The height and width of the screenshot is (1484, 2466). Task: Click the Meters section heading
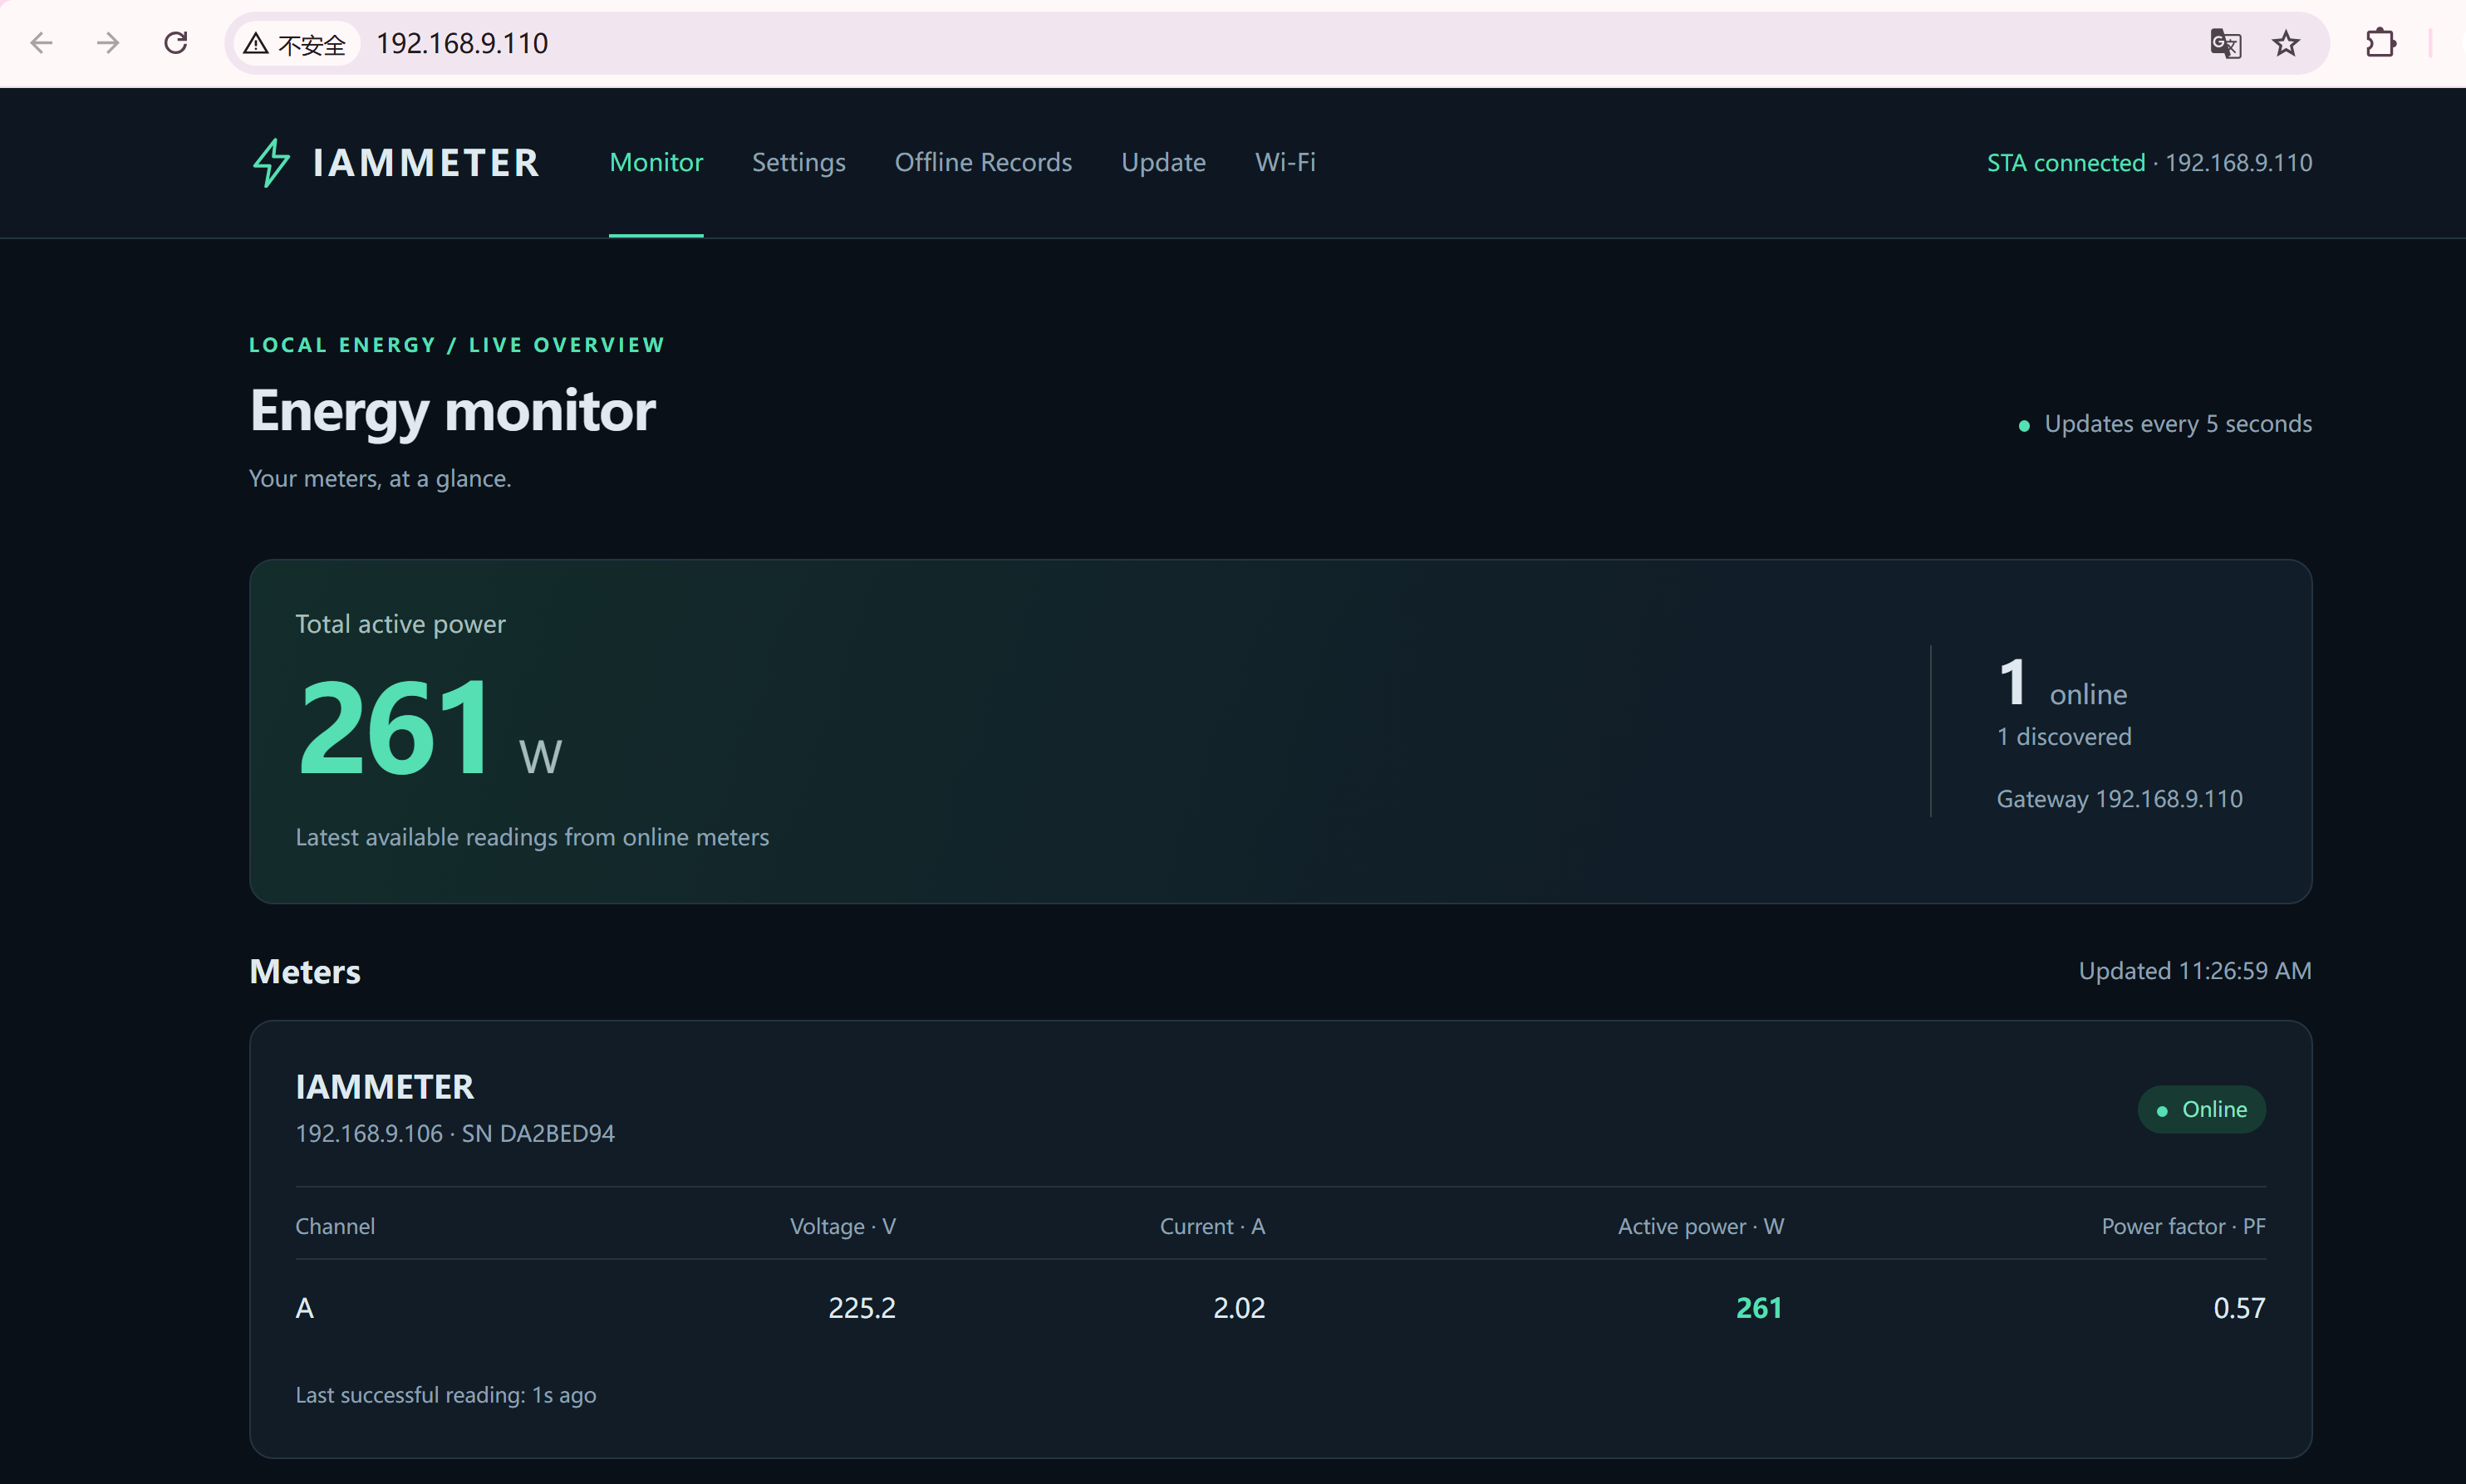[x=305, y=972]
